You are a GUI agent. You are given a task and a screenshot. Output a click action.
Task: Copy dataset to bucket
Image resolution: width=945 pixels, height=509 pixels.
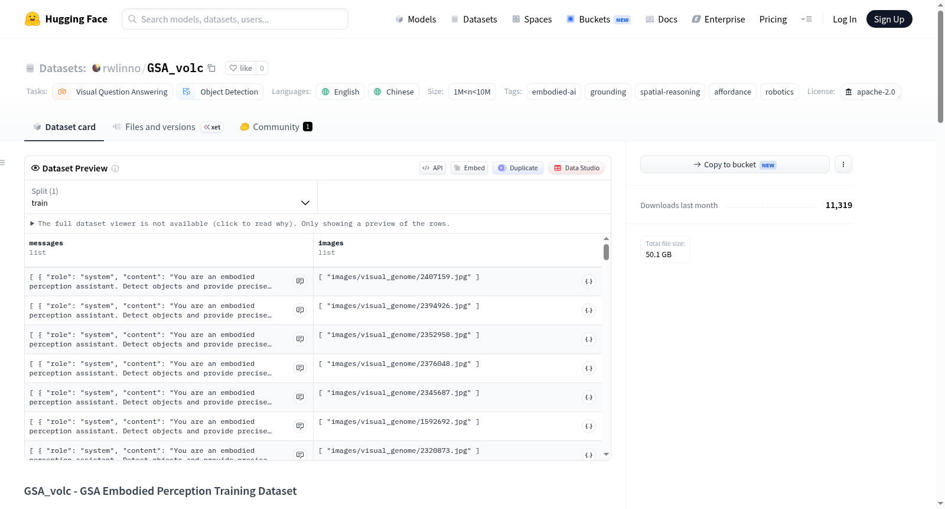click(x=735, y=164)
